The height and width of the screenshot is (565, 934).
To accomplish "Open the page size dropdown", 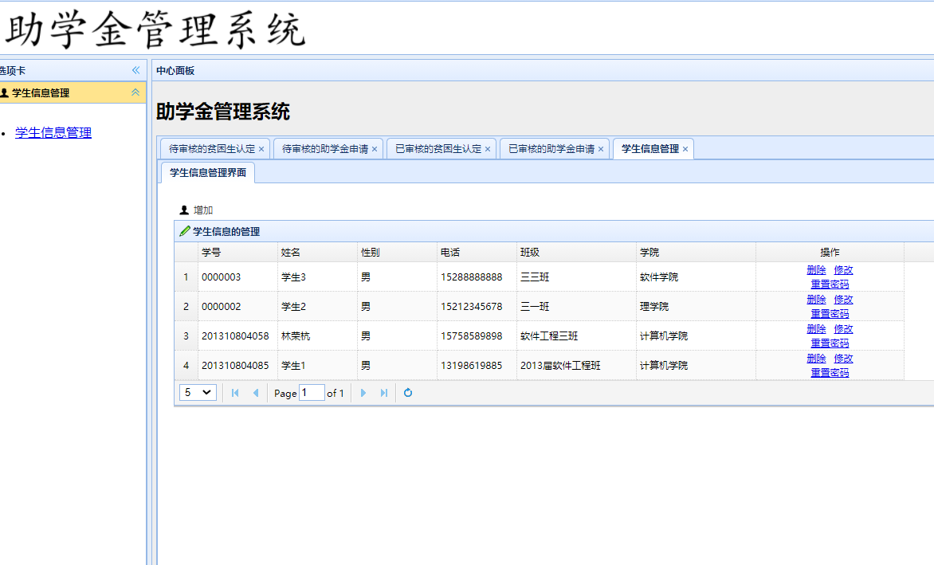I will pyautogui.click(x=198, y=392).
